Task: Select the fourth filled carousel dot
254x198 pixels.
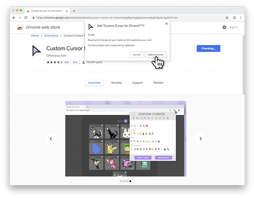Action: [x=130, y=181]
